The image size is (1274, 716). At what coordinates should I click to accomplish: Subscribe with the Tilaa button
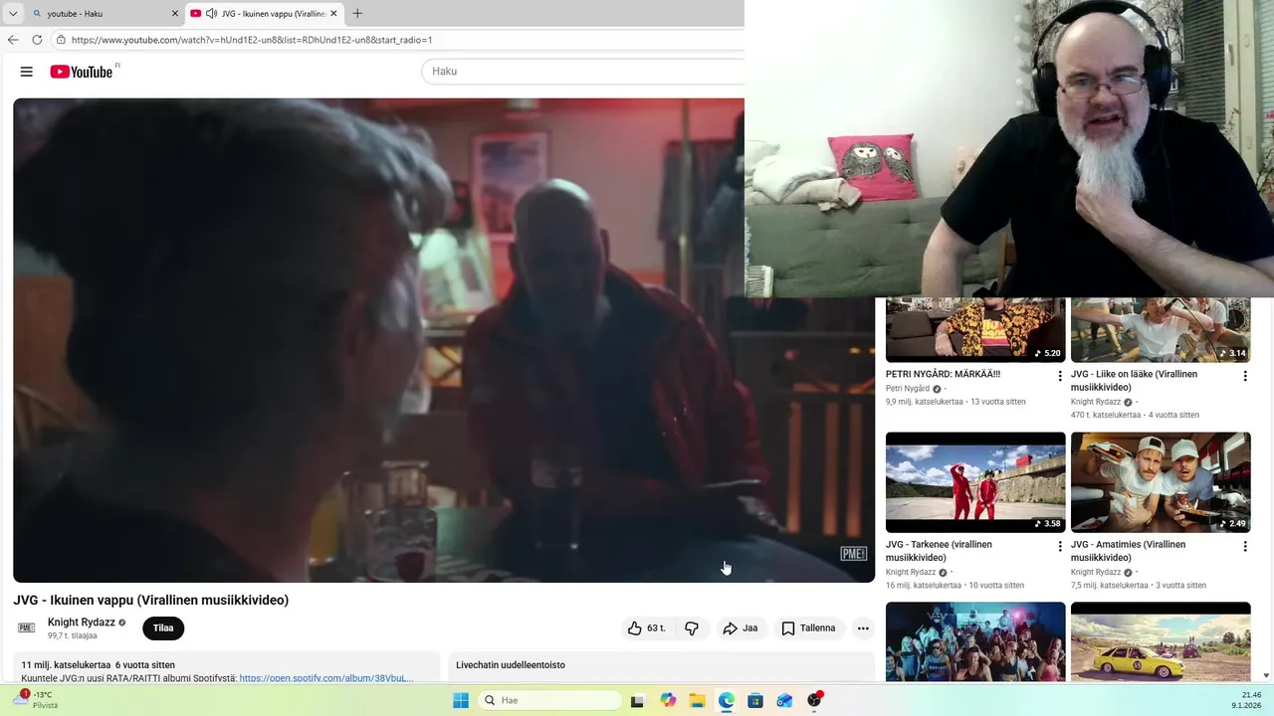163,628
